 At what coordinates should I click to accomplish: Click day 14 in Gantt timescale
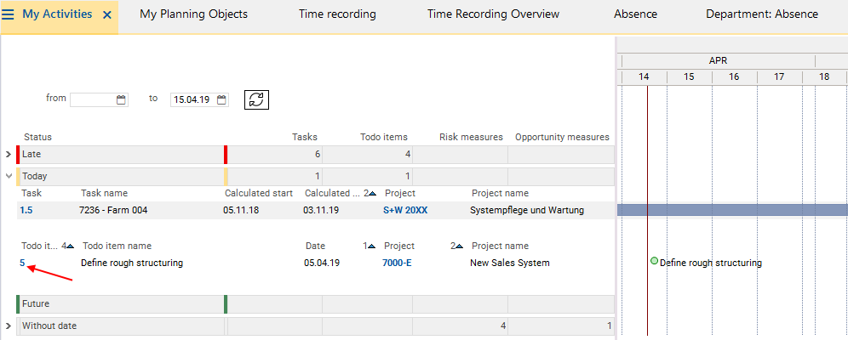(644, 77)
